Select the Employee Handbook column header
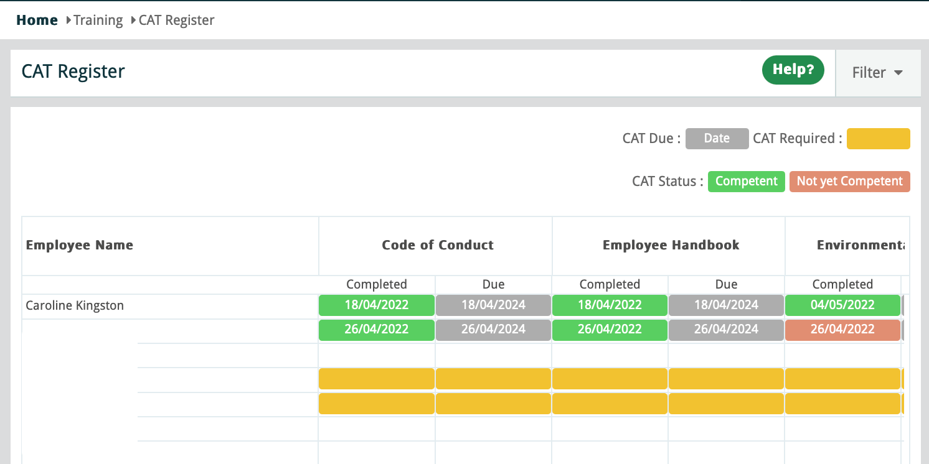The width and height of the screenshot is (929, 464). pyautogui.click(x=671, y=245)
